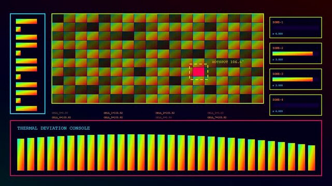Select the CELL_4=103.92 readout
332x186 pixels.
pyautogui.click(x=61, y=117)
